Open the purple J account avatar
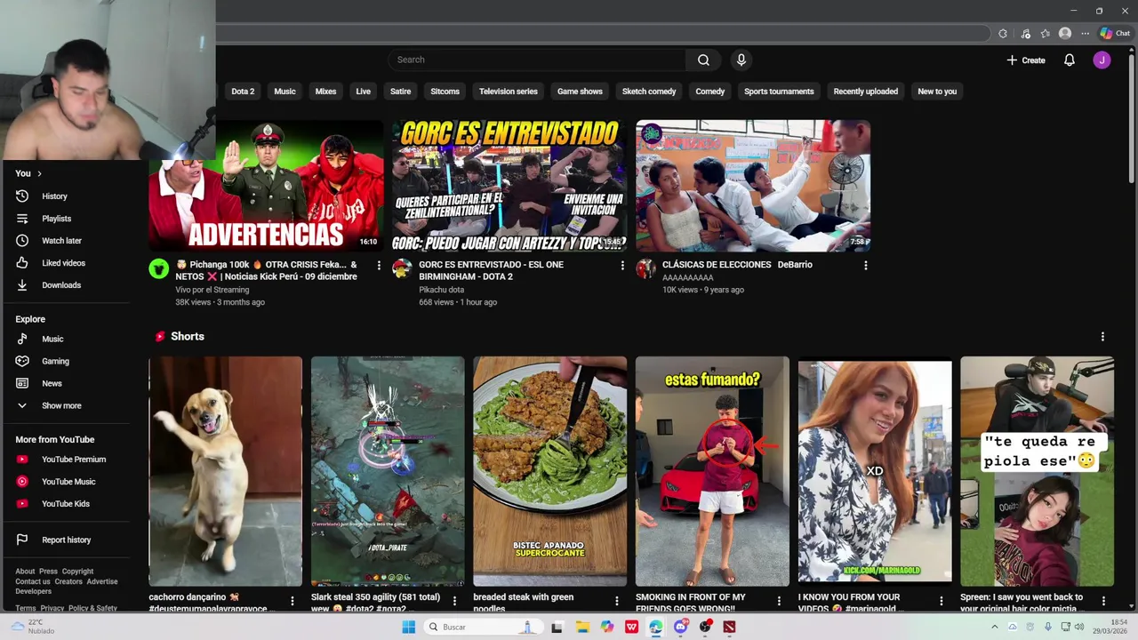This screenshot has height=640, width=1138. 1102,60
